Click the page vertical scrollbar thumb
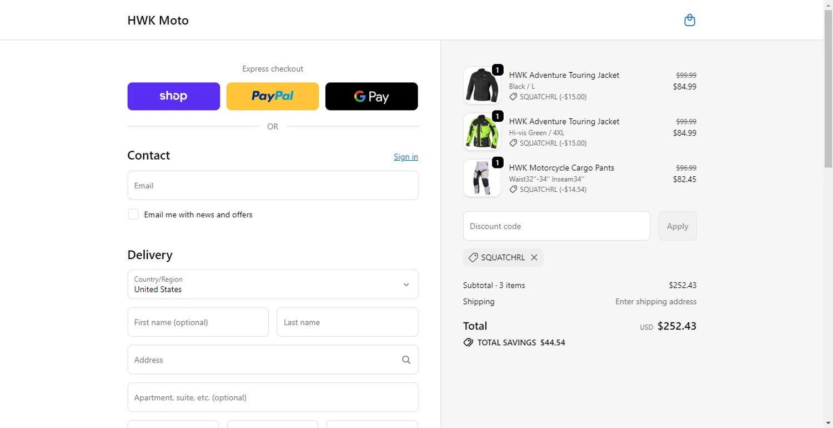This screenshot has width=833, height=428. [828, 89]
